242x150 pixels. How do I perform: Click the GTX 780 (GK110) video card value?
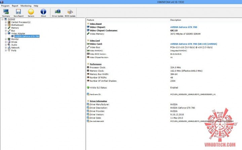click(194, 44)
